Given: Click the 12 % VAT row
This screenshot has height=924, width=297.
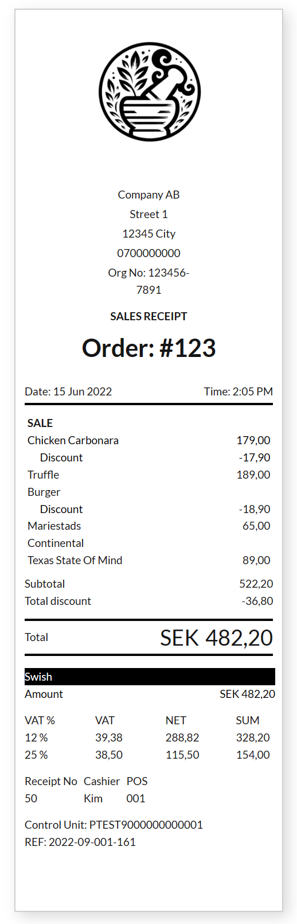Looking at the screenshot, I should tap(147, 737).
